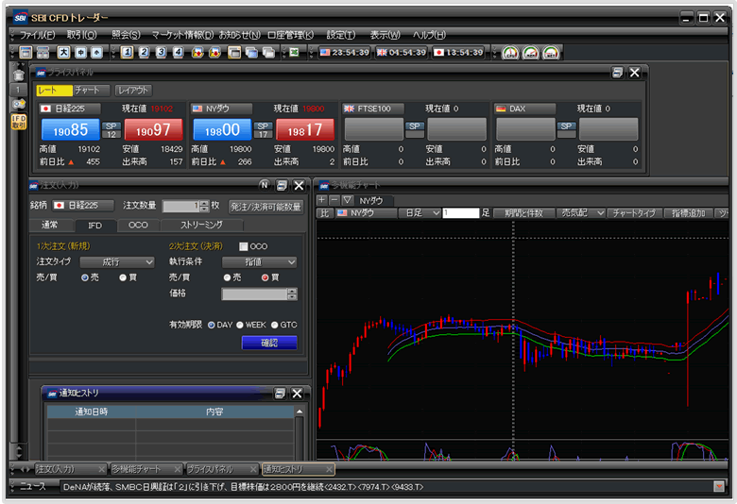
Task: Open NYダウ symbol selector in chart toolbar
Action: [366, 212]
